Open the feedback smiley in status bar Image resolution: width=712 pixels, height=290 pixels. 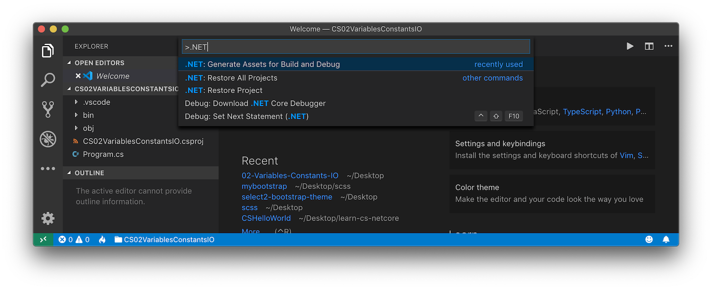point(649,240)
